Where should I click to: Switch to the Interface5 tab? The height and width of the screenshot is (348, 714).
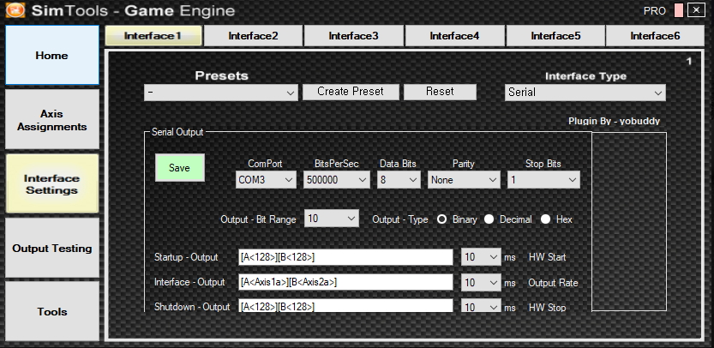[555, 35]
